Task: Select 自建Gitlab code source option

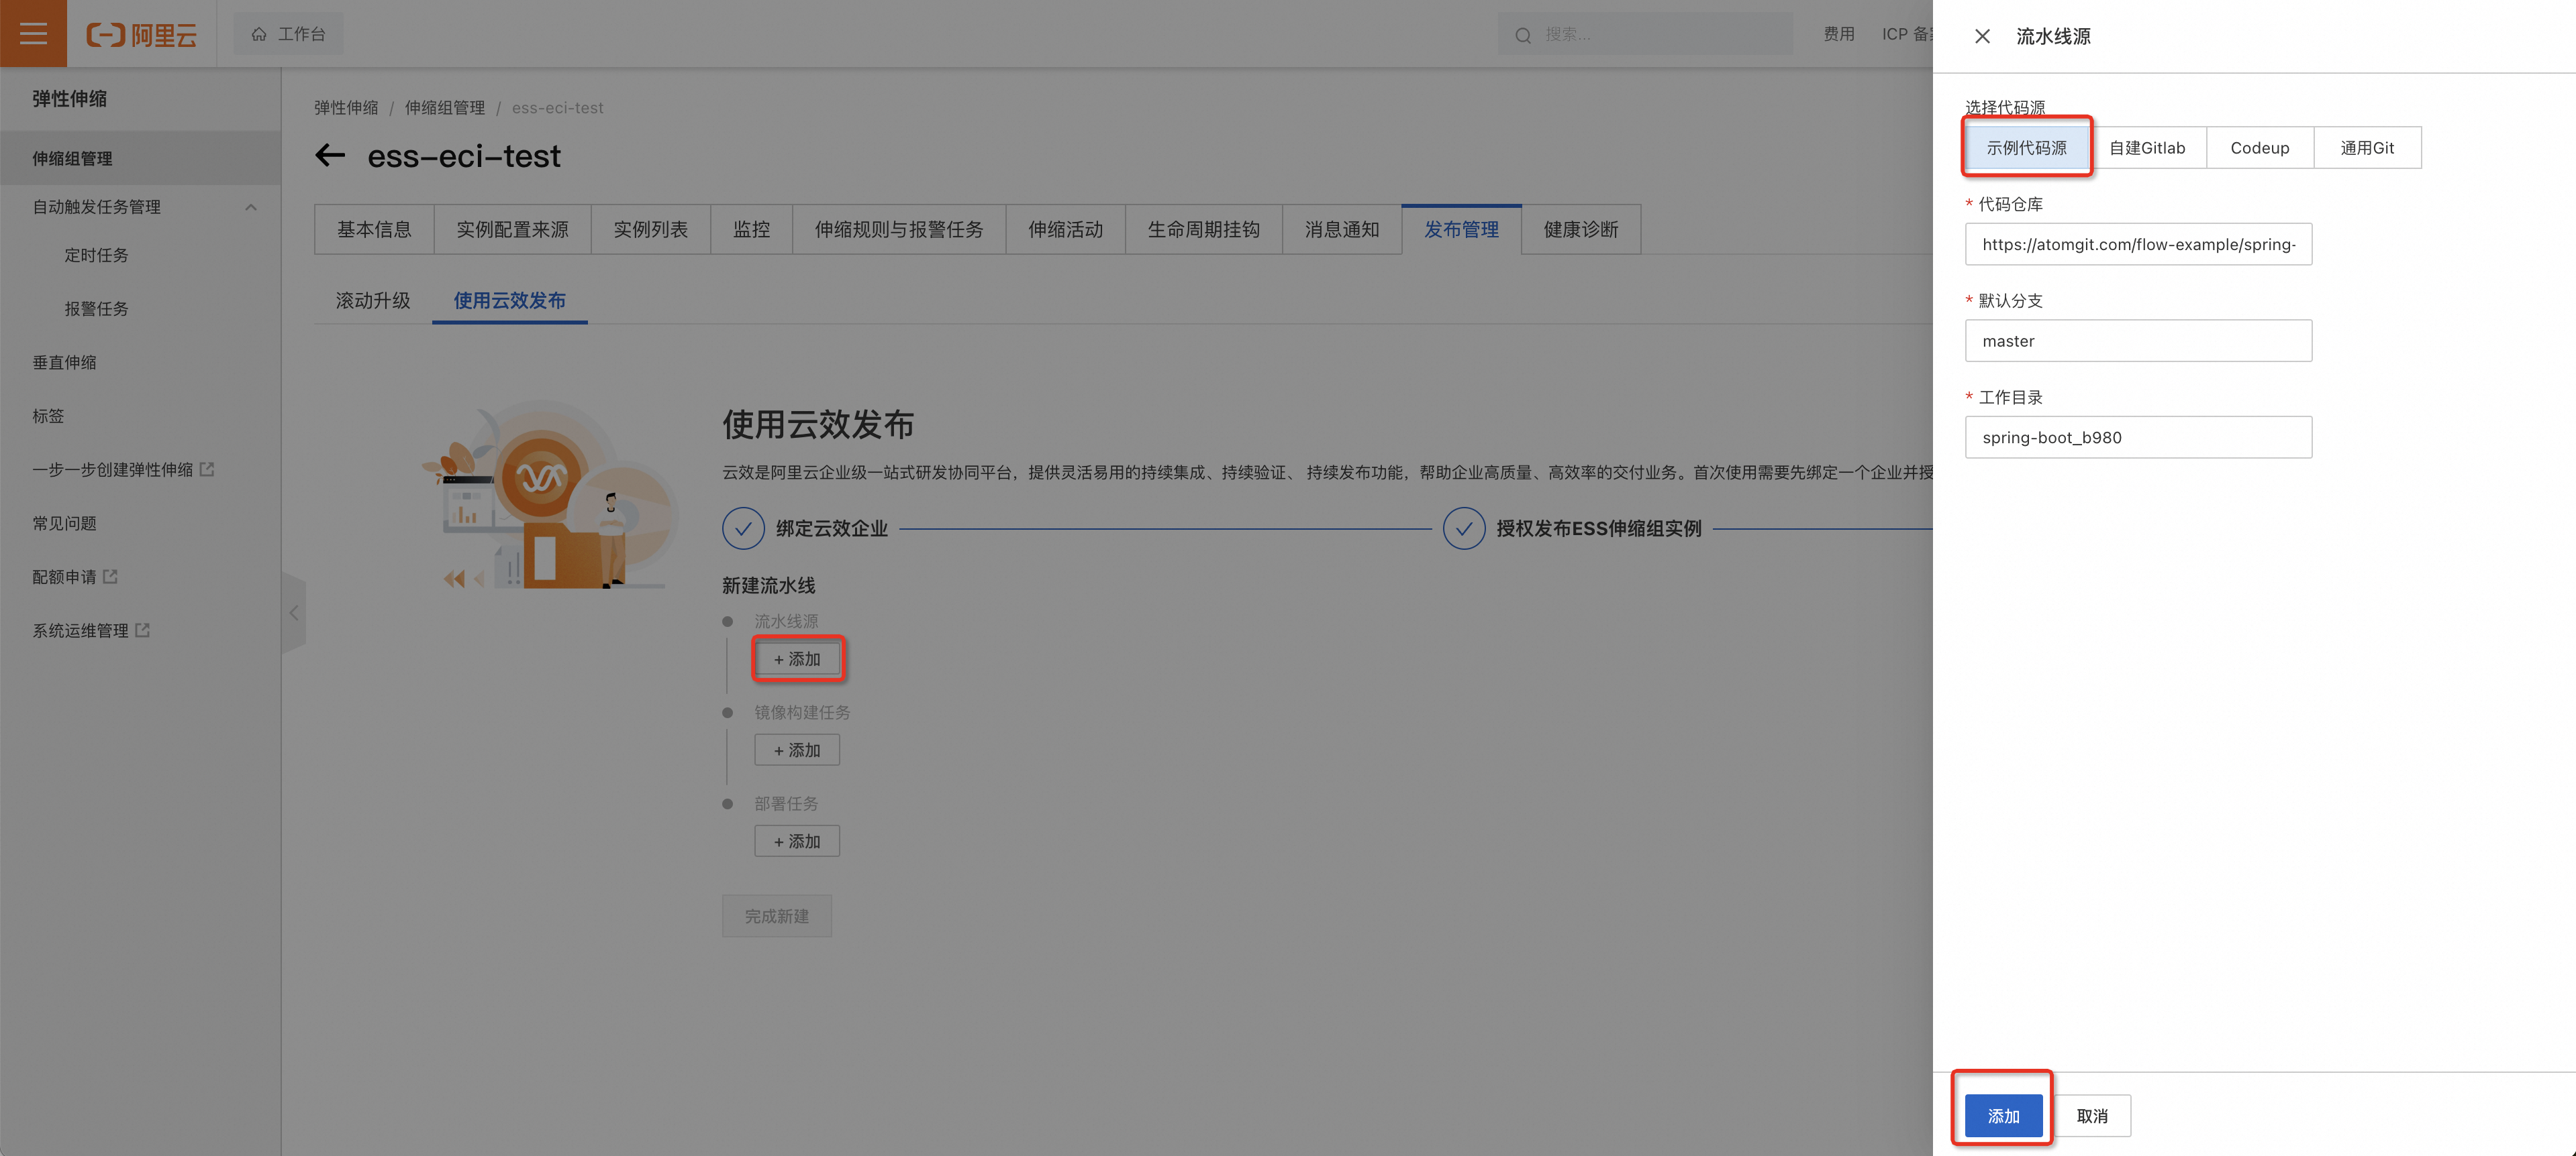Action: 2147,148
